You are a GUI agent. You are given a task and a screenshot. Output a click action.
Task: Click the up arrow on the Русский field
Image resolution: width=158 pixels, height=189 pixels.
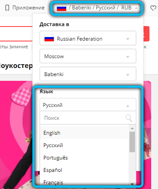click(128, 106)
